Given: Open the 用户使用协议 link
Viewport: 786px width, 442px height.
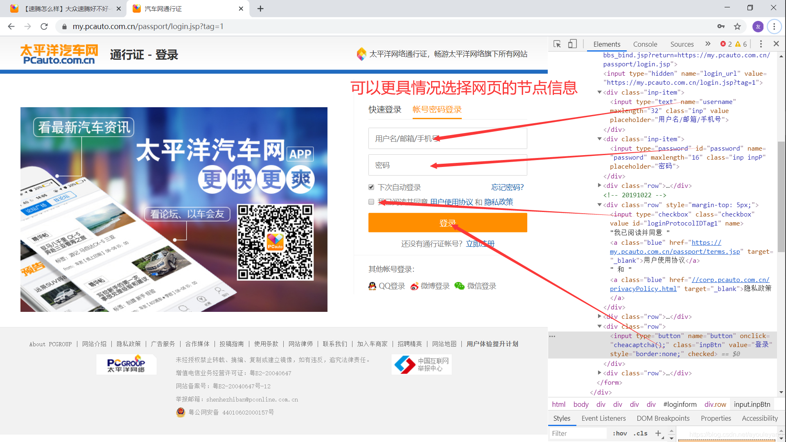Looking at the screenshot, I should pos(451,202).
